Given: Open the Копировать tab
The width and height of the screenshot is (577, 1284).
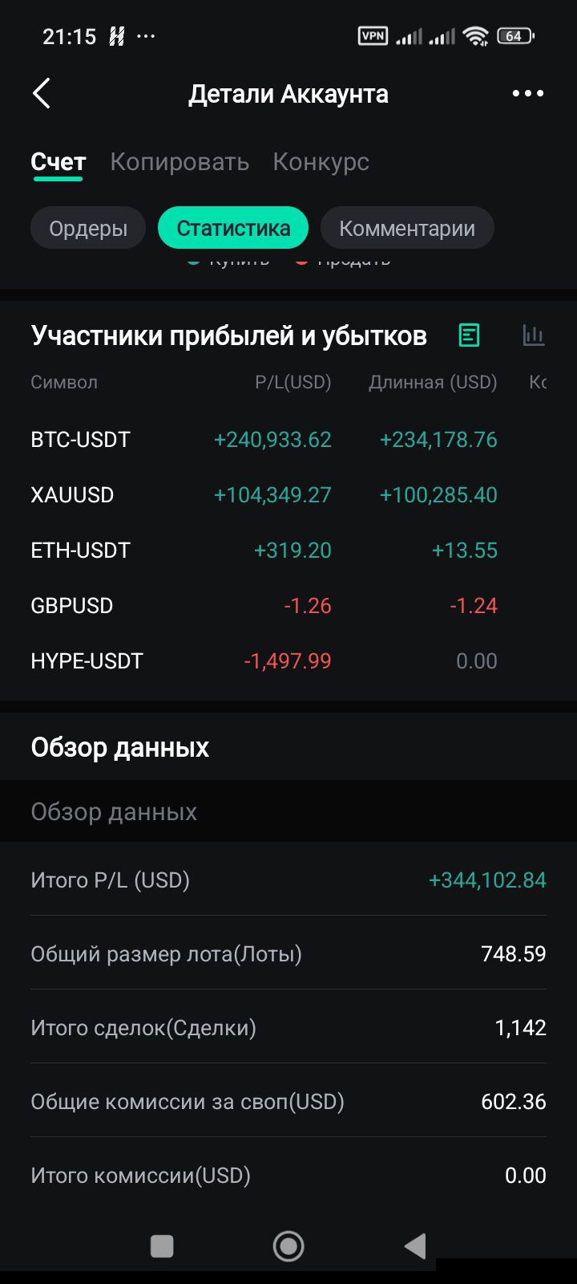Looking at the screenshot, I should pyautogui.click(x=180, y=162).
